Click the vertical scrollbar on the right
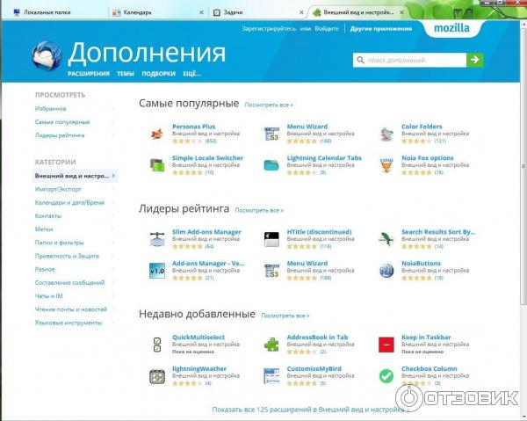 (523, 176)
